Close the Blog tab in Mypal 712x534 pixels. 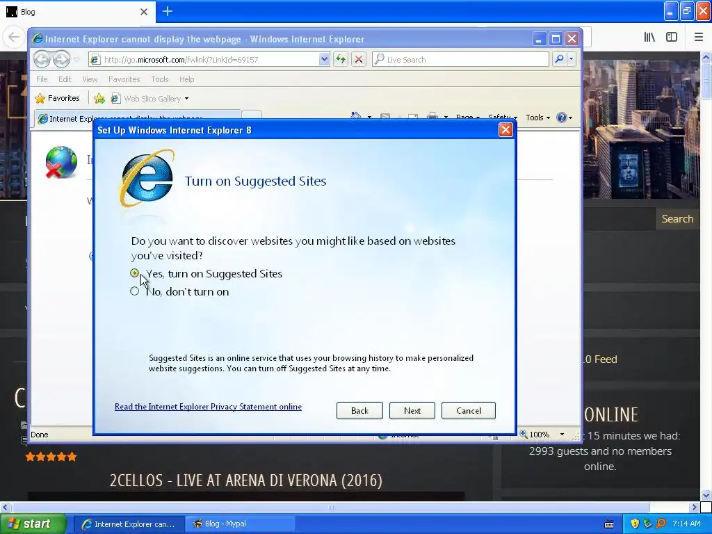point(144,12)
